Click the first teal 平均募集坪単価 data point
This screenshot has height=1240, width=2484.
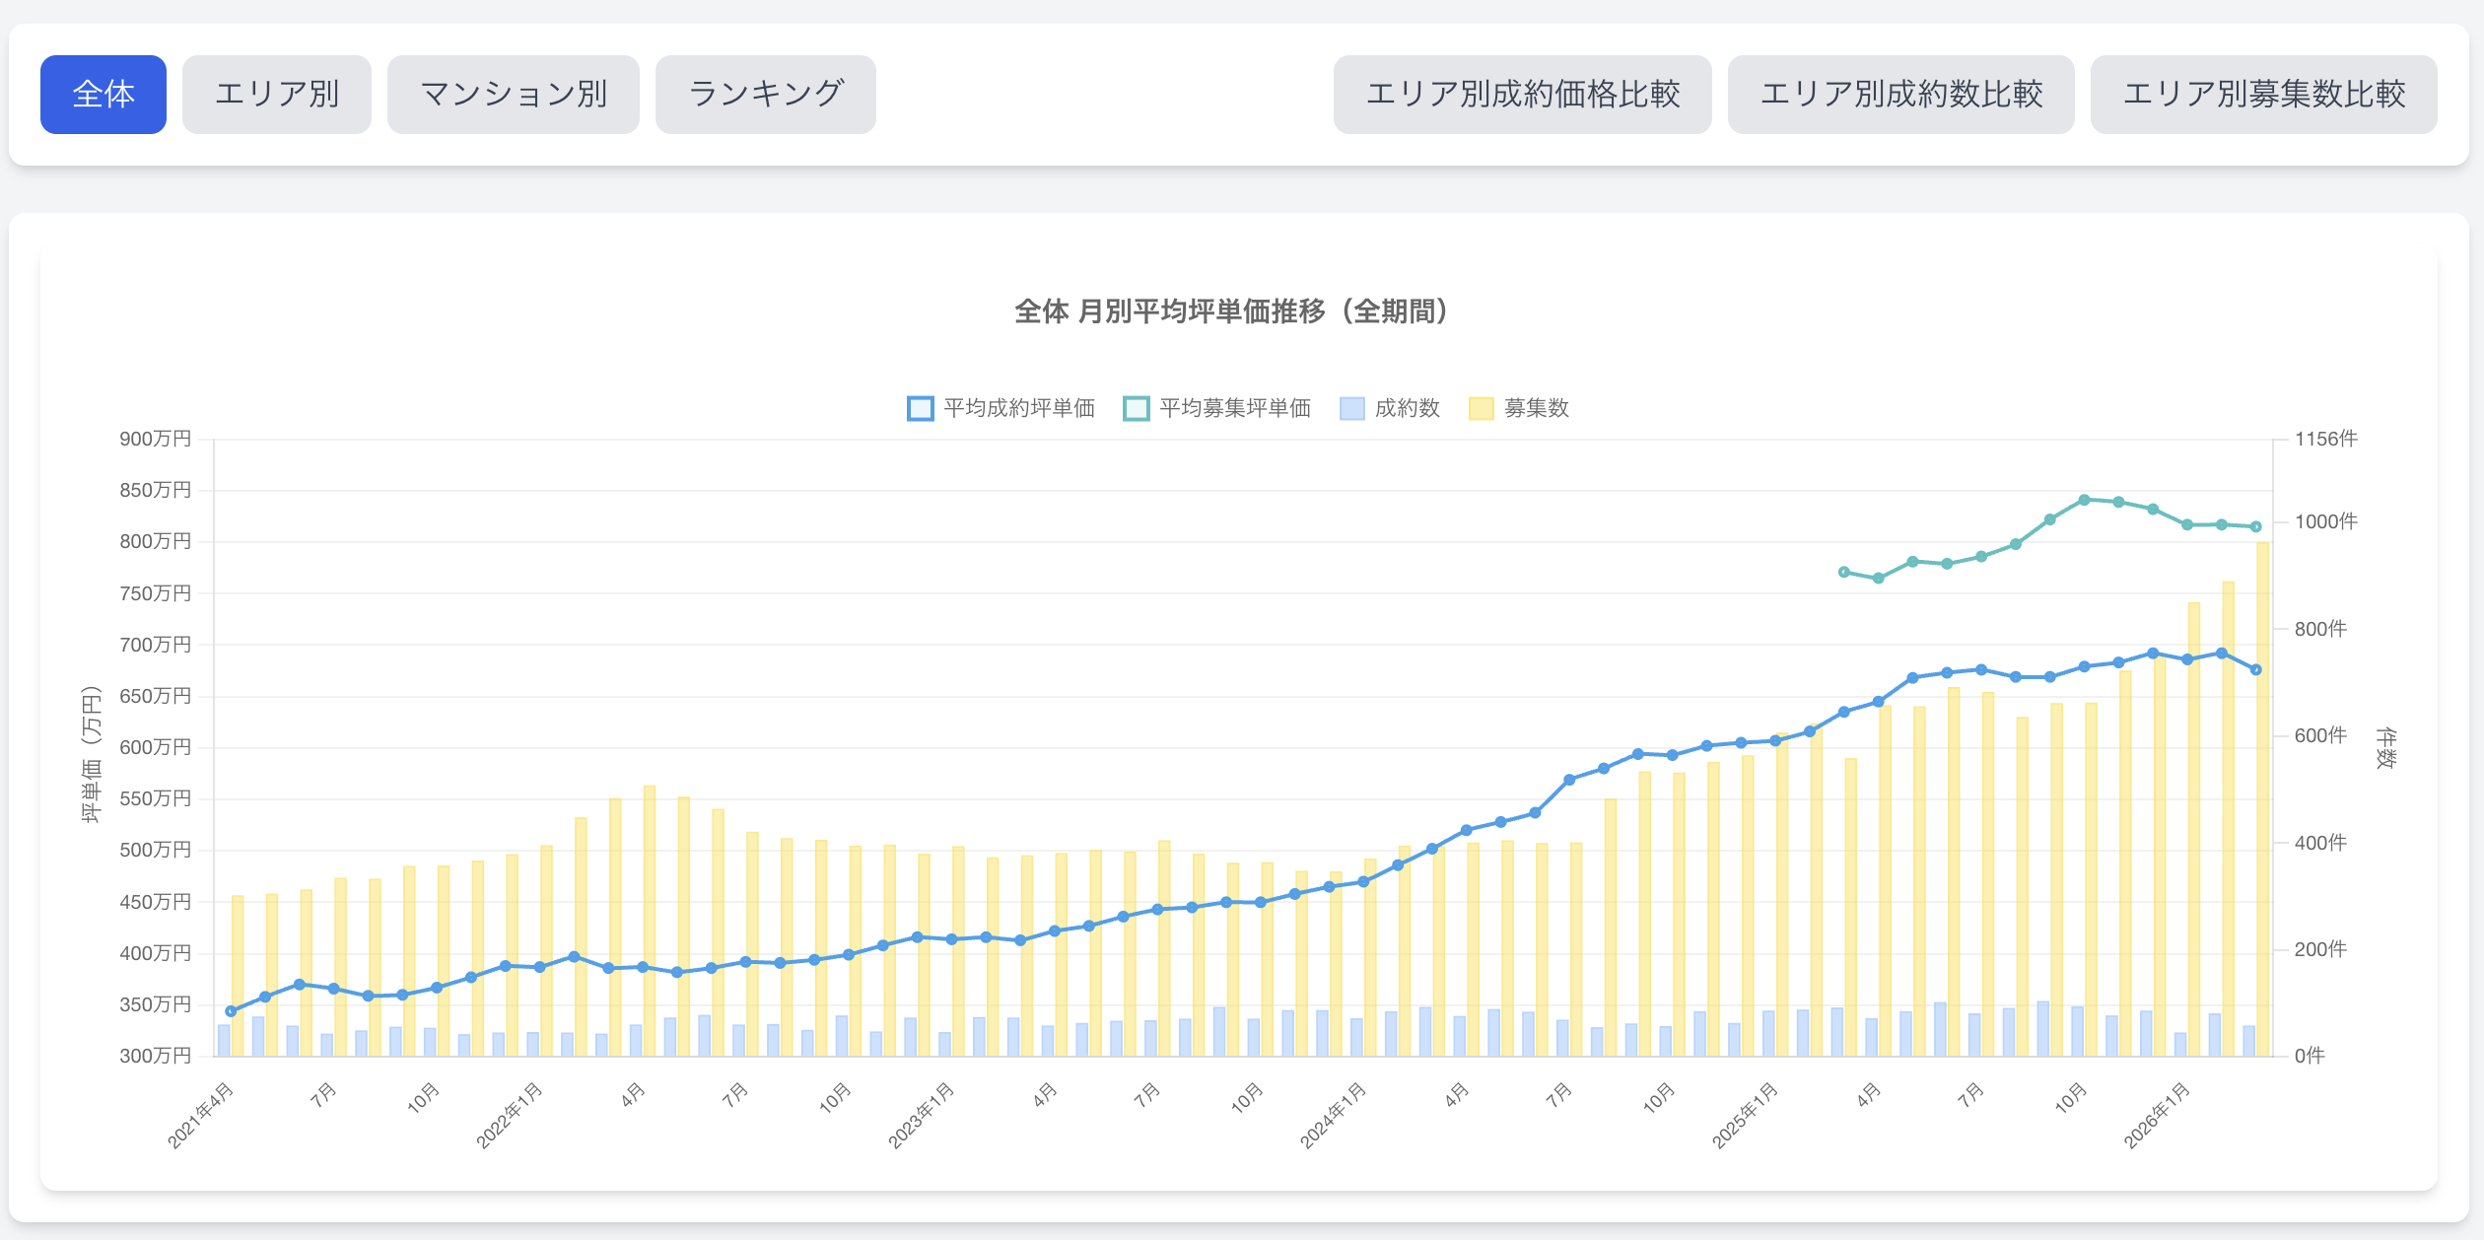pos(1843,572)
